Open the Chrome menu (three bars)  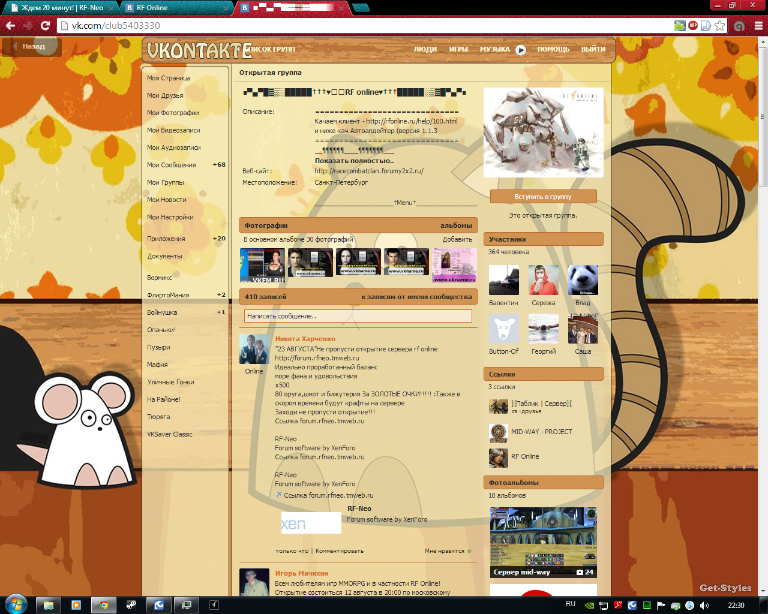pos(758,26)
